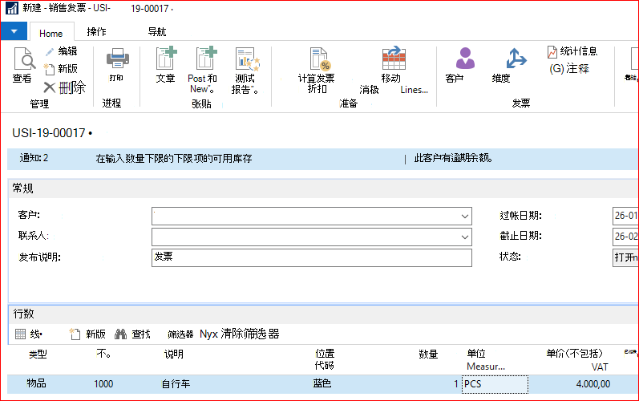Open the Customer (客户) person icon
This screenshot has height=401, width=639.
coord(465,58)
